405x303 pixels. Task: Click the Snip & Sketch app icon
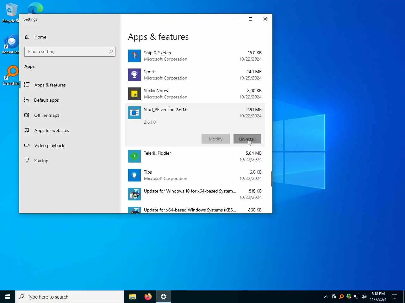[x=134, y=56]
